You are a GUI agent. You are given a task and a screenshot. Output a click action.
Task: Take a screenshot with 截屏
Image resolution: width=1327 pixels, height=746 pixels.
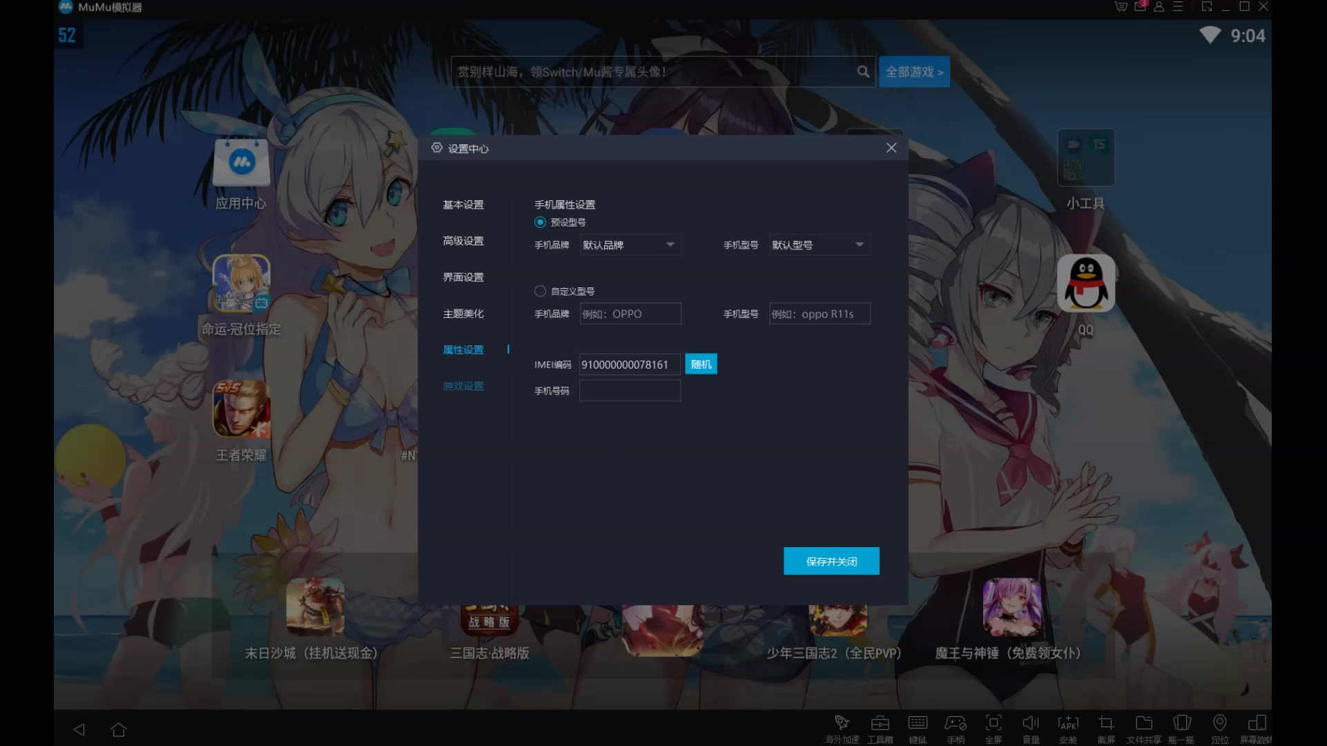click(x=1106, y=729)
